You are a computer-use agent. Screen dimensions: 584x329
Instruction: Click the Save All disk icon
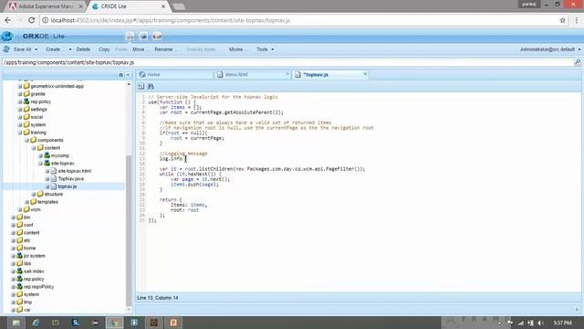click(x=6, y=49)
